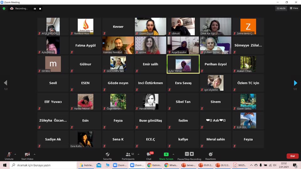
Task: Click the Windows taskbar search box
Action: click(43, 165)
